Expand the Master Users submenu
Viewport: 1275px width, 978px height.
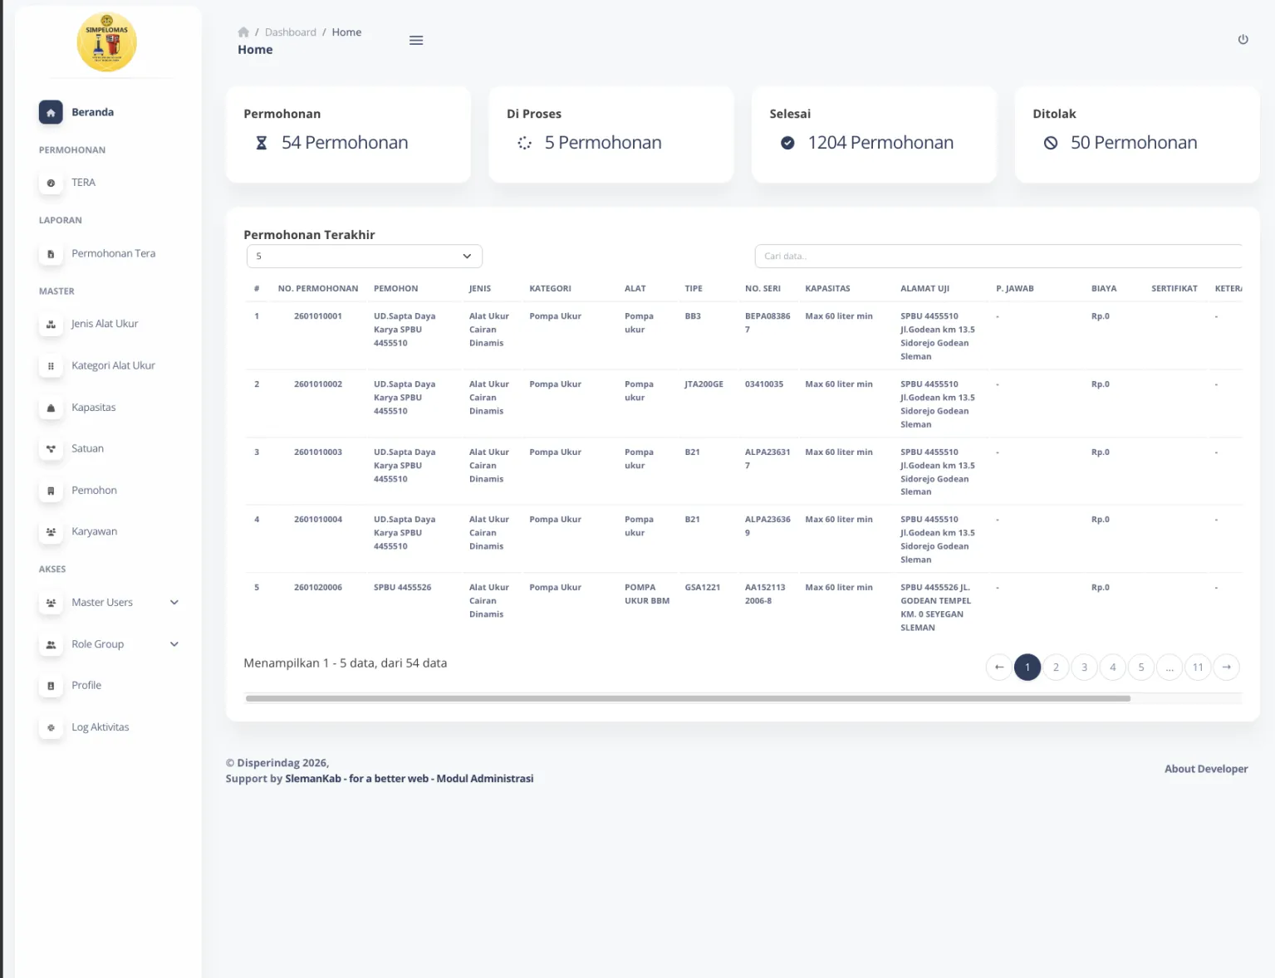[x=174, y=603]
